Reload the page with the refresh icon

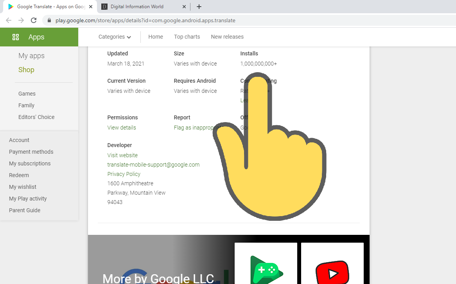(34, 20)
